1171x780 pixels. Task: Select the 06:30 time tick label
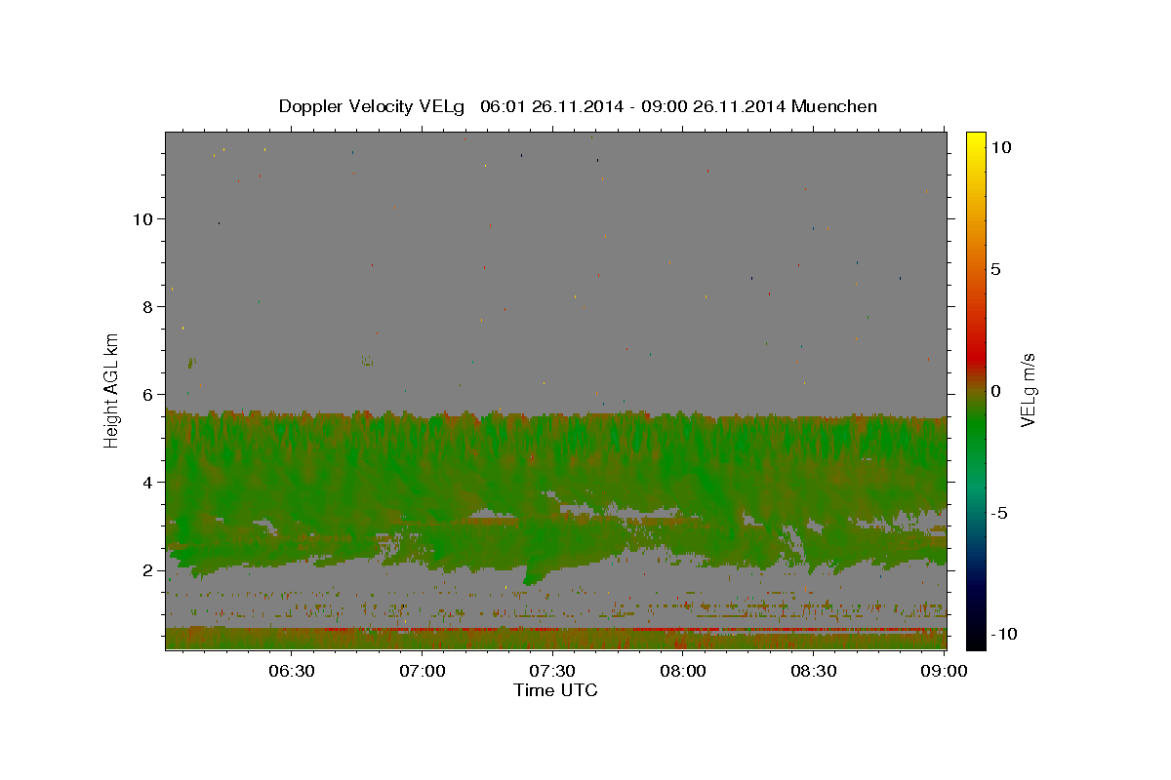coord(293,671)
